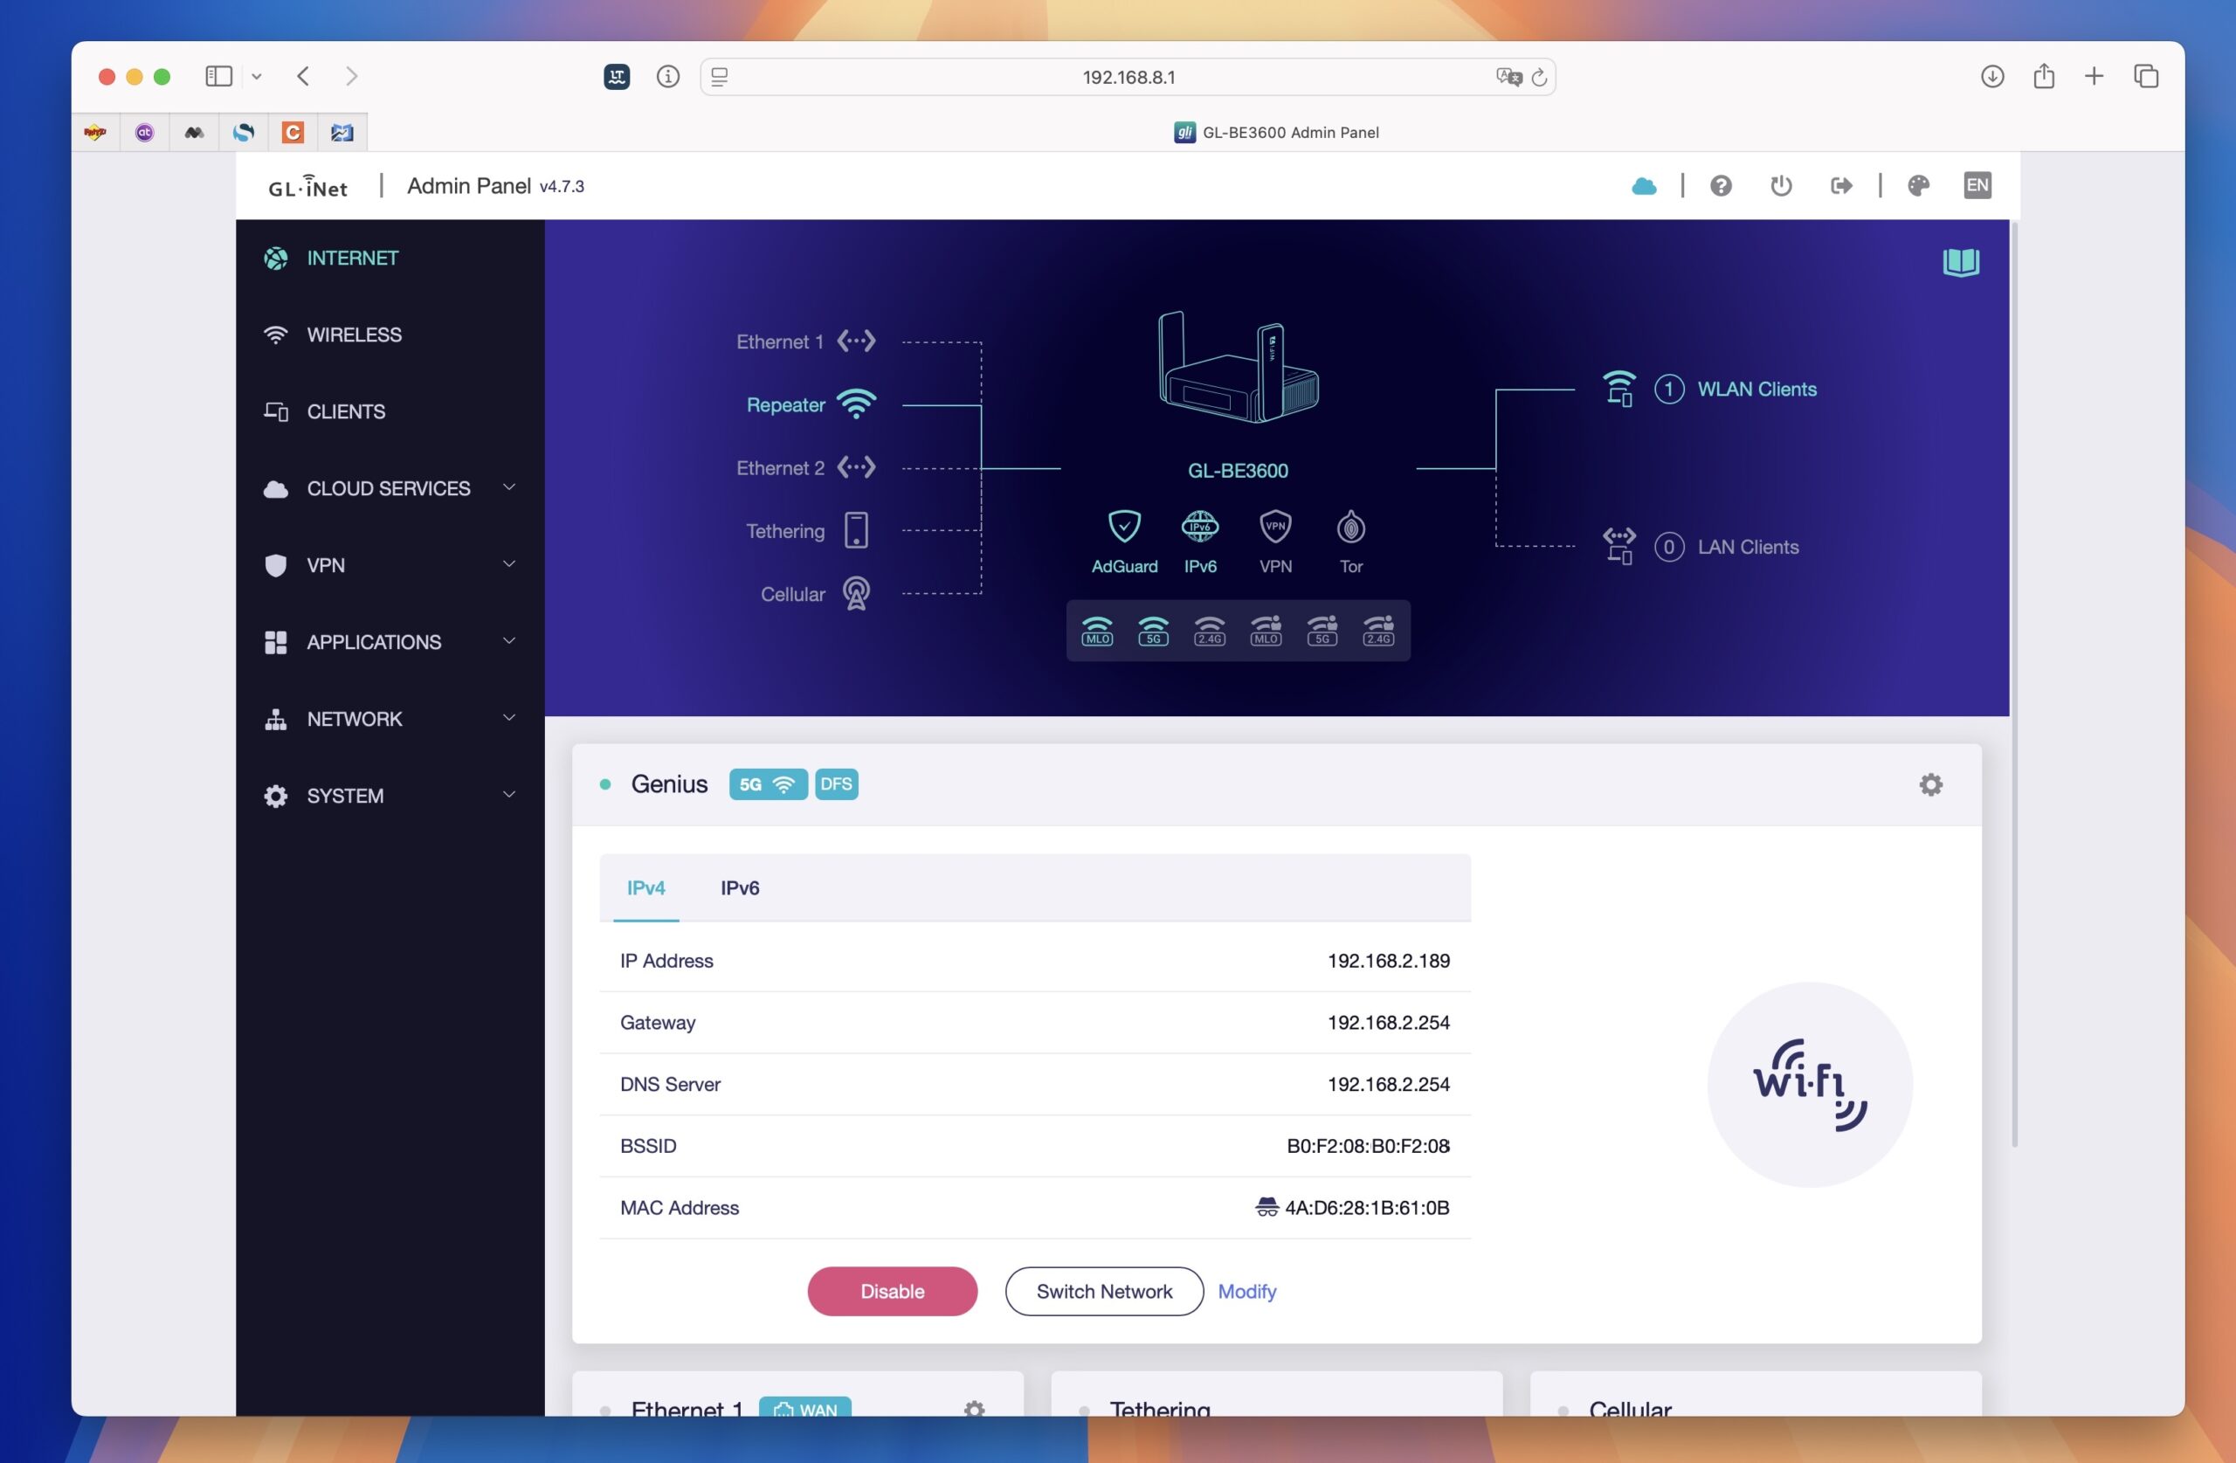Click the logout arrow icon
This screenshot has width=2236, height=1463.
pyautogui.click(x=1840, y=186)
